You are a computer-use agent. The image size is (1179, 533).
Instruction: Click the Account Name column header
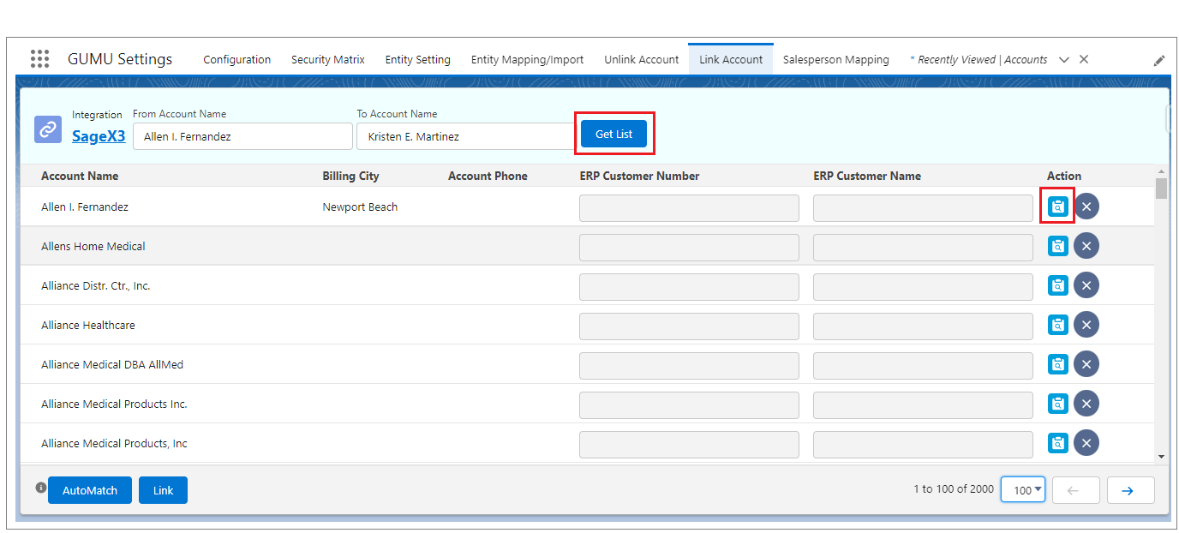(80, 176)
